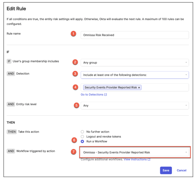This screenshot has height=179, width=195.
Task: Click external-link icon beside View instructions
Action: tap(149, 159)
